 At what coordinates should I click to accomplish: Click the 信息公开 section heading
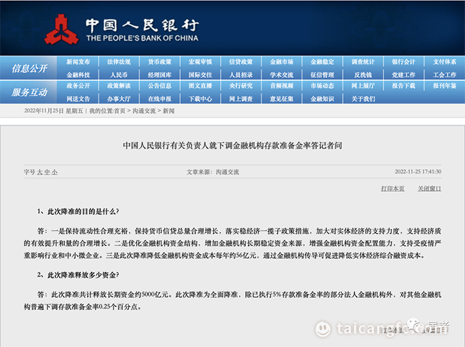tap(29, 68)
